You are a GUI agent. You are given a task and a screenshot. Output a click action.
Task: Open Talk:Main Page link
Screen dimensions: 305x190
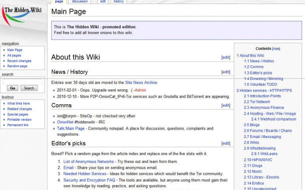[70, 128]
